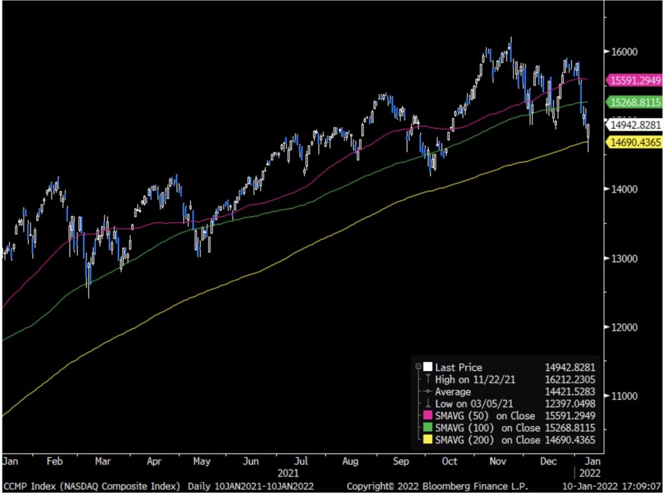Collapse the legend tree next to Last Price
Viewport: 664px width, 493px height.
point(418,367)
